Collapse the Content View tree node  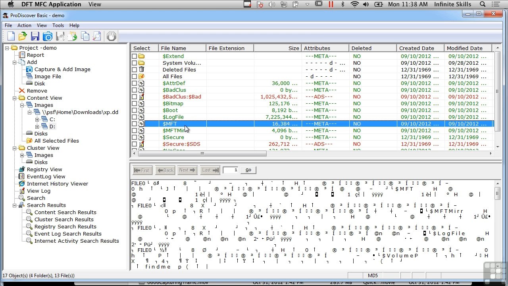coord(15,98)
